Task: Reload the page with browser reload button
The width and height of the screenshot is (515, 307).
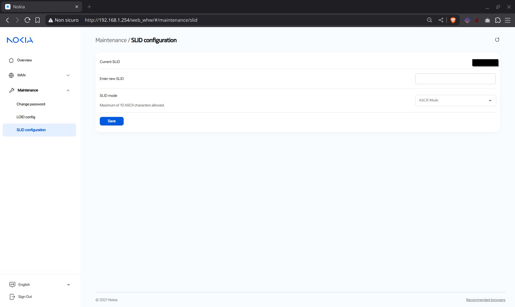Action: pos(27,20)
